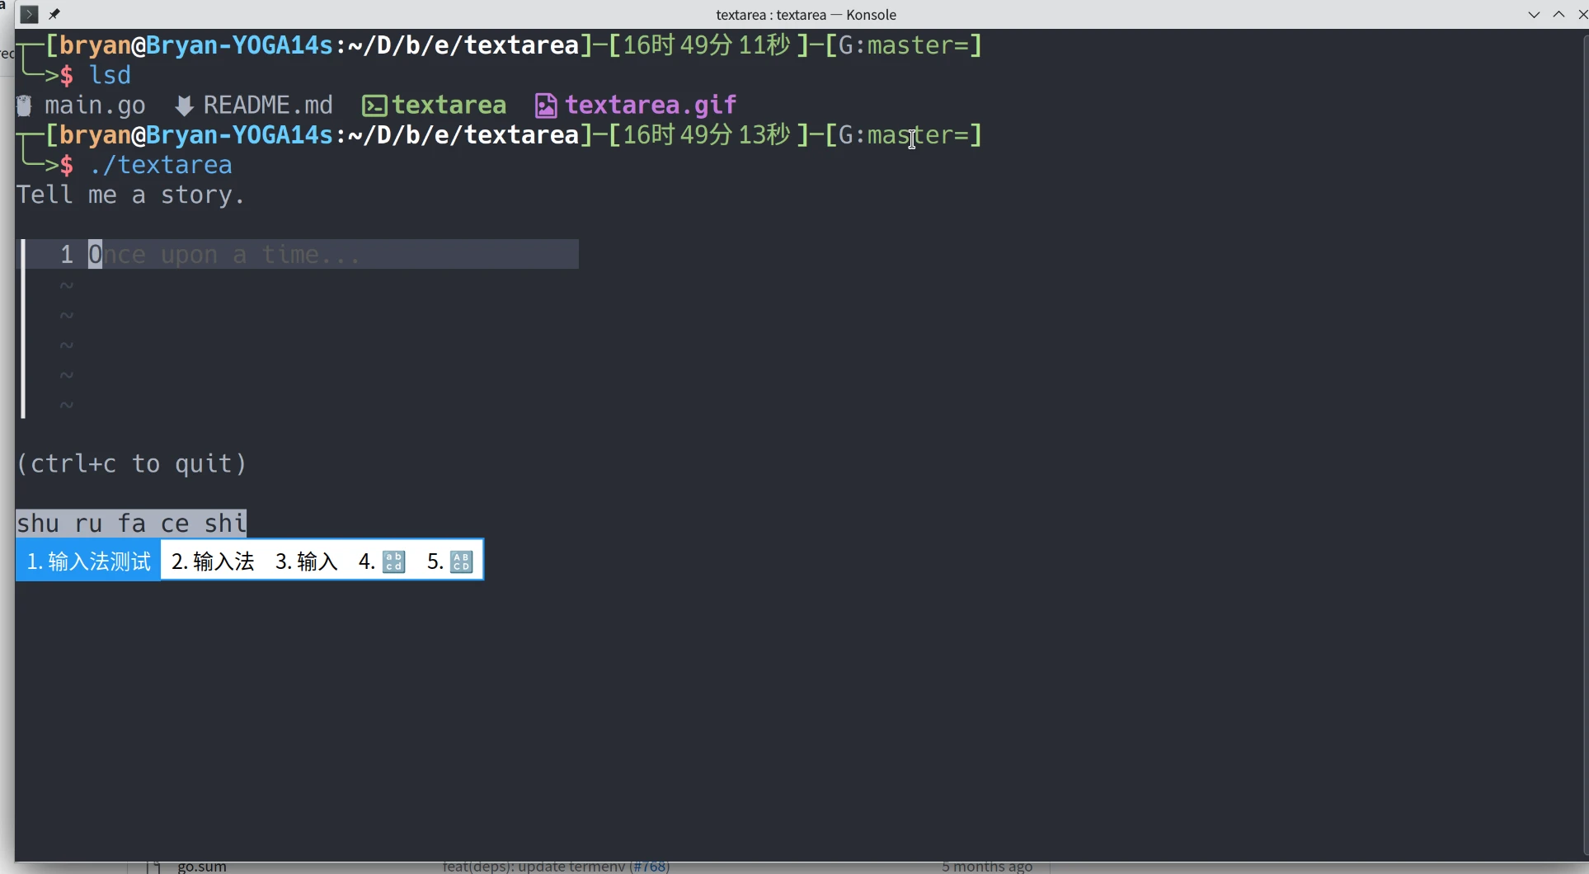Click the preedit text shu ru fa ce shi
This screenshot has width=1589, height=874.
click(132, 524)
